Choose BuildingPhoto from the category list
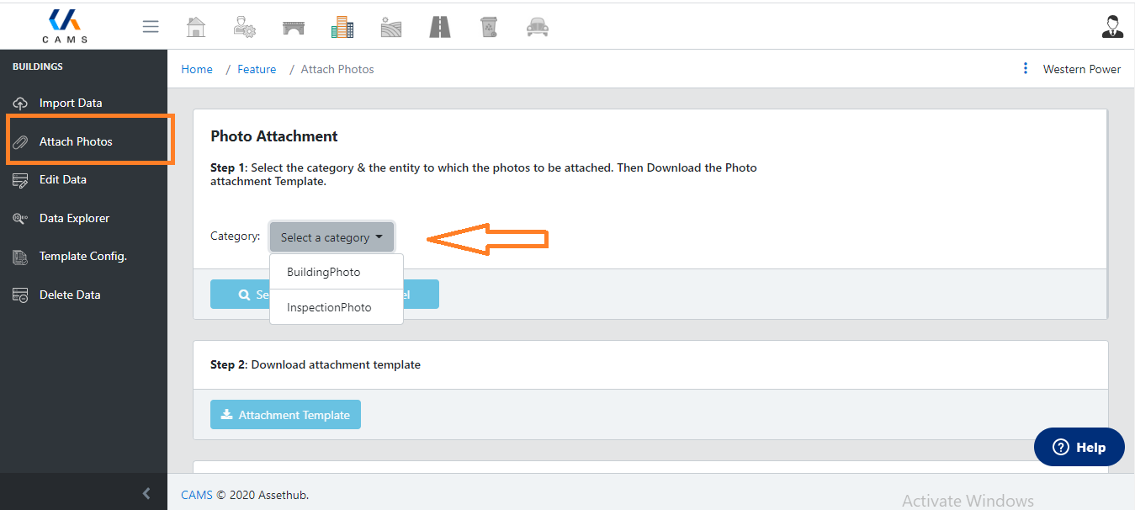 324,272
